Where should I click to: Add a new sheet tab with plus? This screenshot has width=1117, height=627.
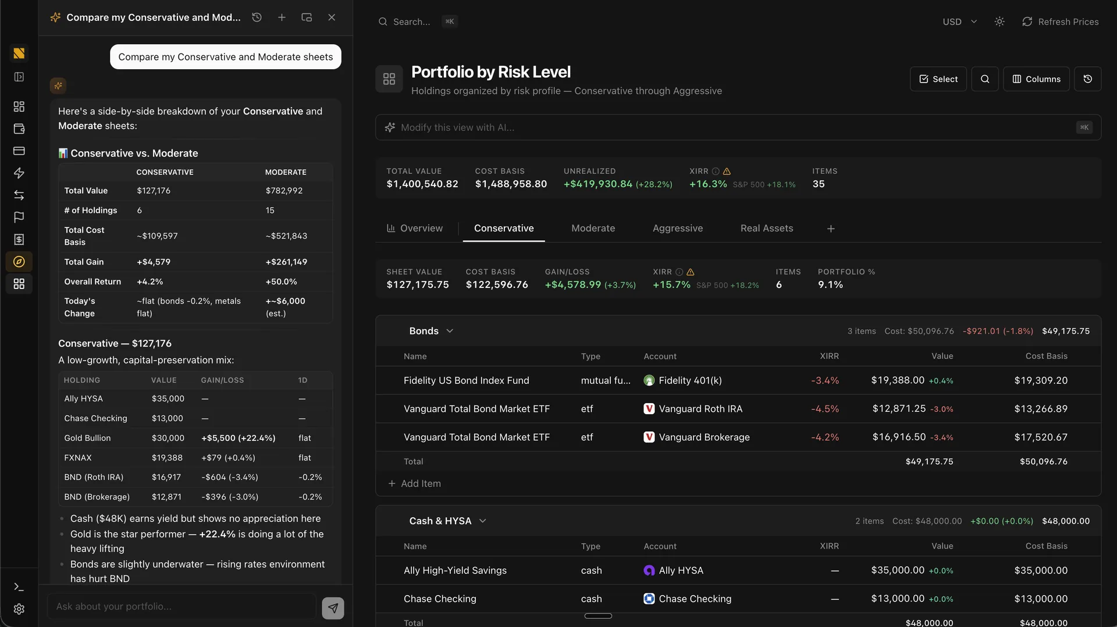[831, 229]
